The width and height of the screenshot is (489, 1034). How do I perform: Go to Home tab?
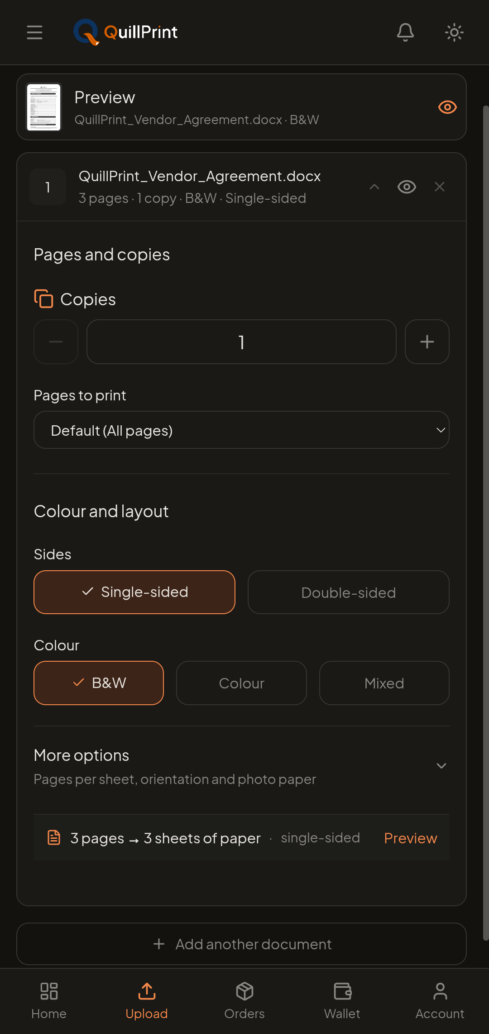pyautogui.click(x=49, y=1001)
